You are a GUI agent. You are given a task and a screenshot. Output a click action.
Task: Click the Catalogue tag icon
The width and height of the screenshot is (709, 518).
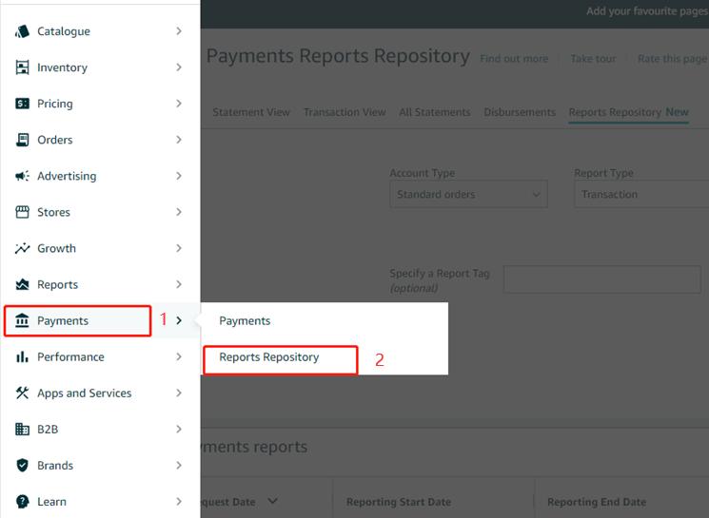[x=22, y=31]
